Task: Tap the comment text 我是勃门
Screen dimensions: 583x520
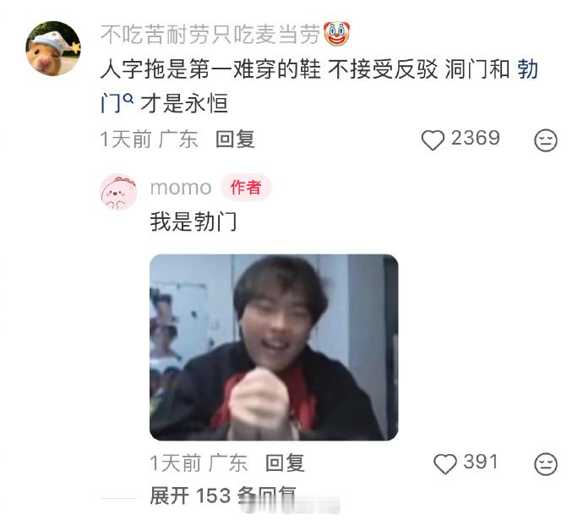Action: point(193,222)
